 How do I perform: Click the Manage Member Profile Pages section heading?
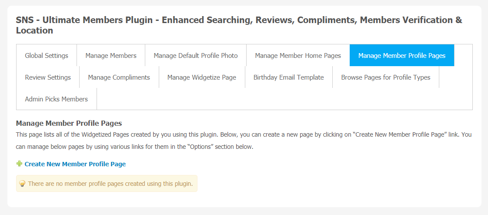(x=69, y=123)
